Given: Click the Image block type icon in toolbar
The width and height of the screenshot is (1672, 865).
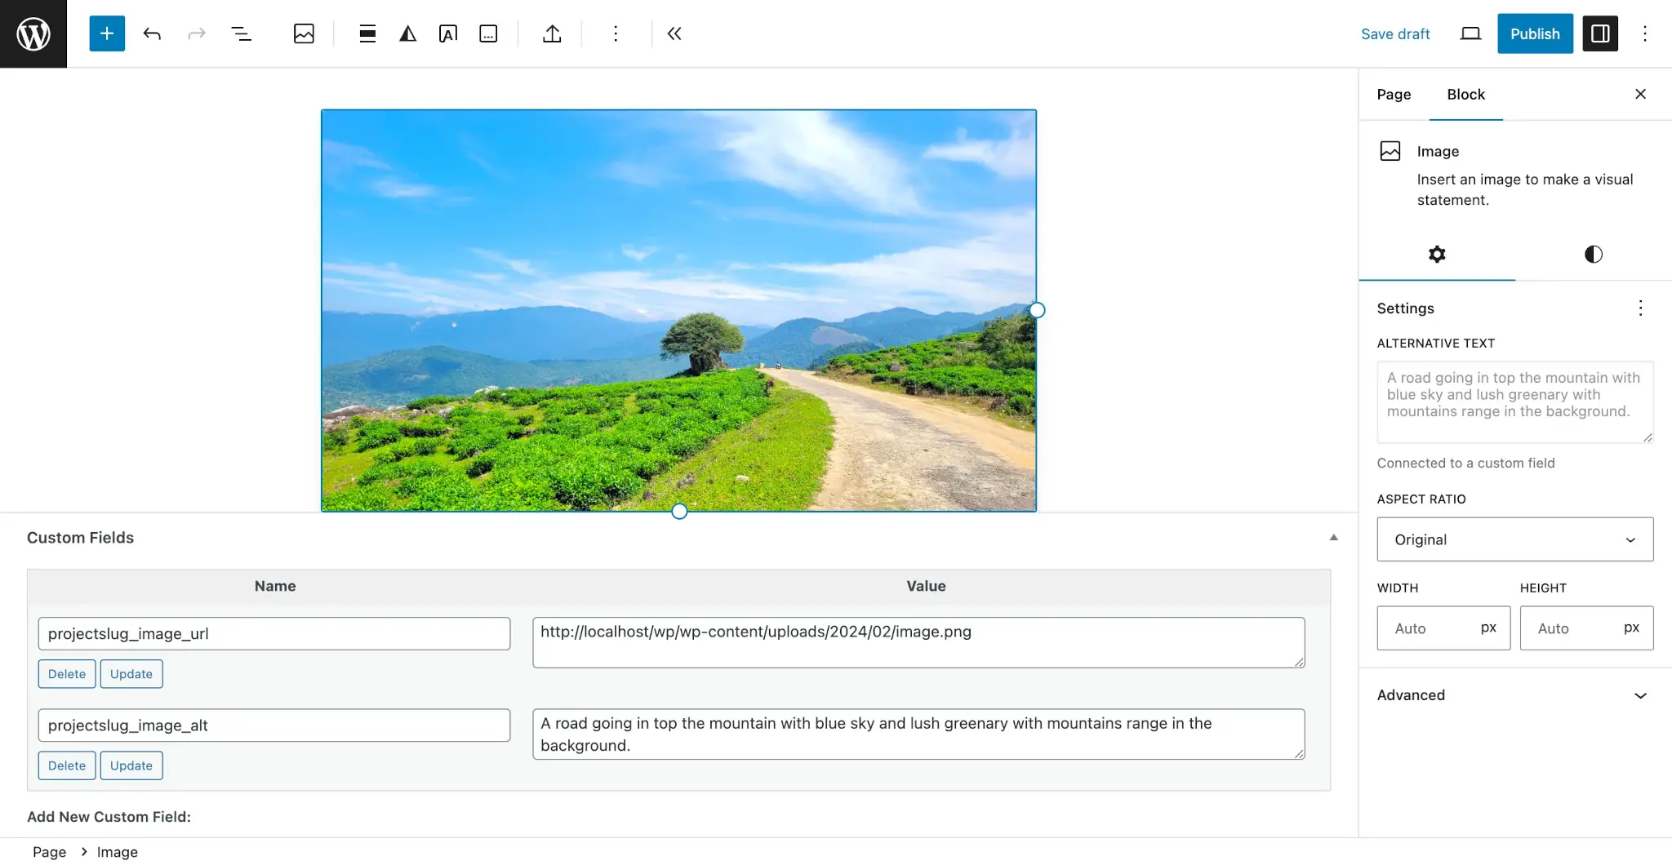Looking at the screenshot, I should pos(304,33).
